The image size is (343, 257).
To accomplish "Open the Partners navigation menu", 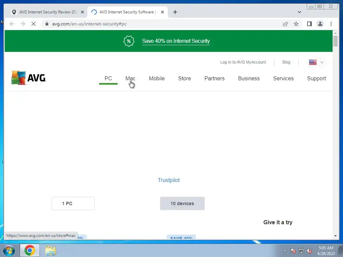I will tap(215, 78).
